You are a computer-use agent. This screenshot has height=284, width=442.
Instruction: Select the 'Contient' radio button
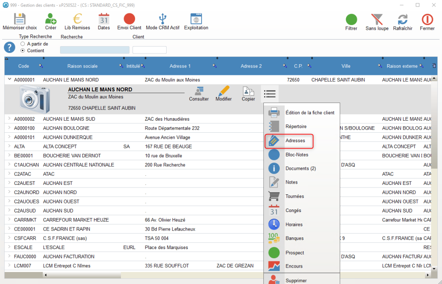(23, 50)
